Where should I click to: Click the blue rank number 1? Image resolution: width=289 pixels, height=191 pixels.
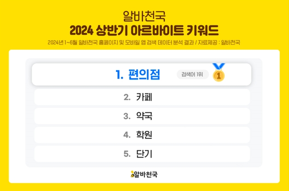coord(120,75)
